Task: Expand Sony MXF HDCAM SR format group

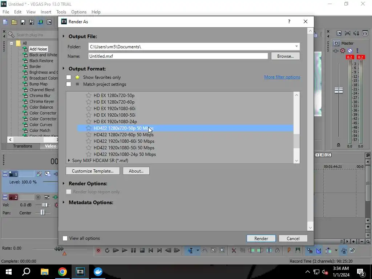Action: (69, 160)
